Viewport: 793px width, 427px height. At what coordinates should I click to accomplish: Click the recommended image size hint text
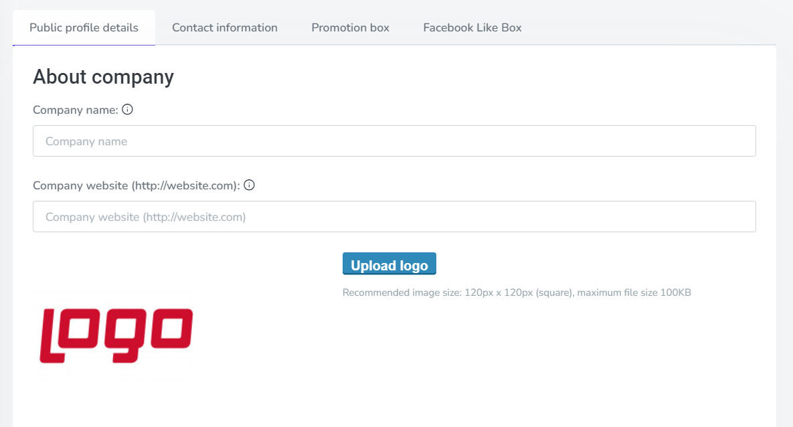coord(517,292)
